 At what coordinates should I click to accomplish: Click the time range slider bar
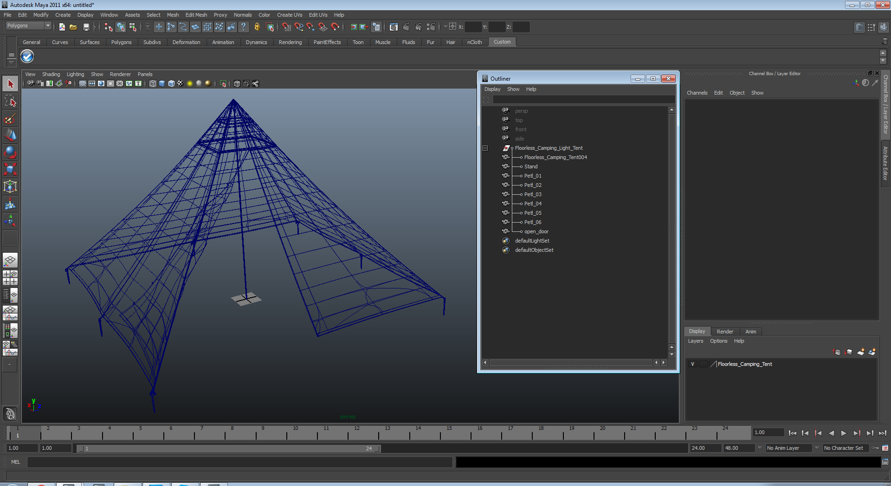pos(228,448)
